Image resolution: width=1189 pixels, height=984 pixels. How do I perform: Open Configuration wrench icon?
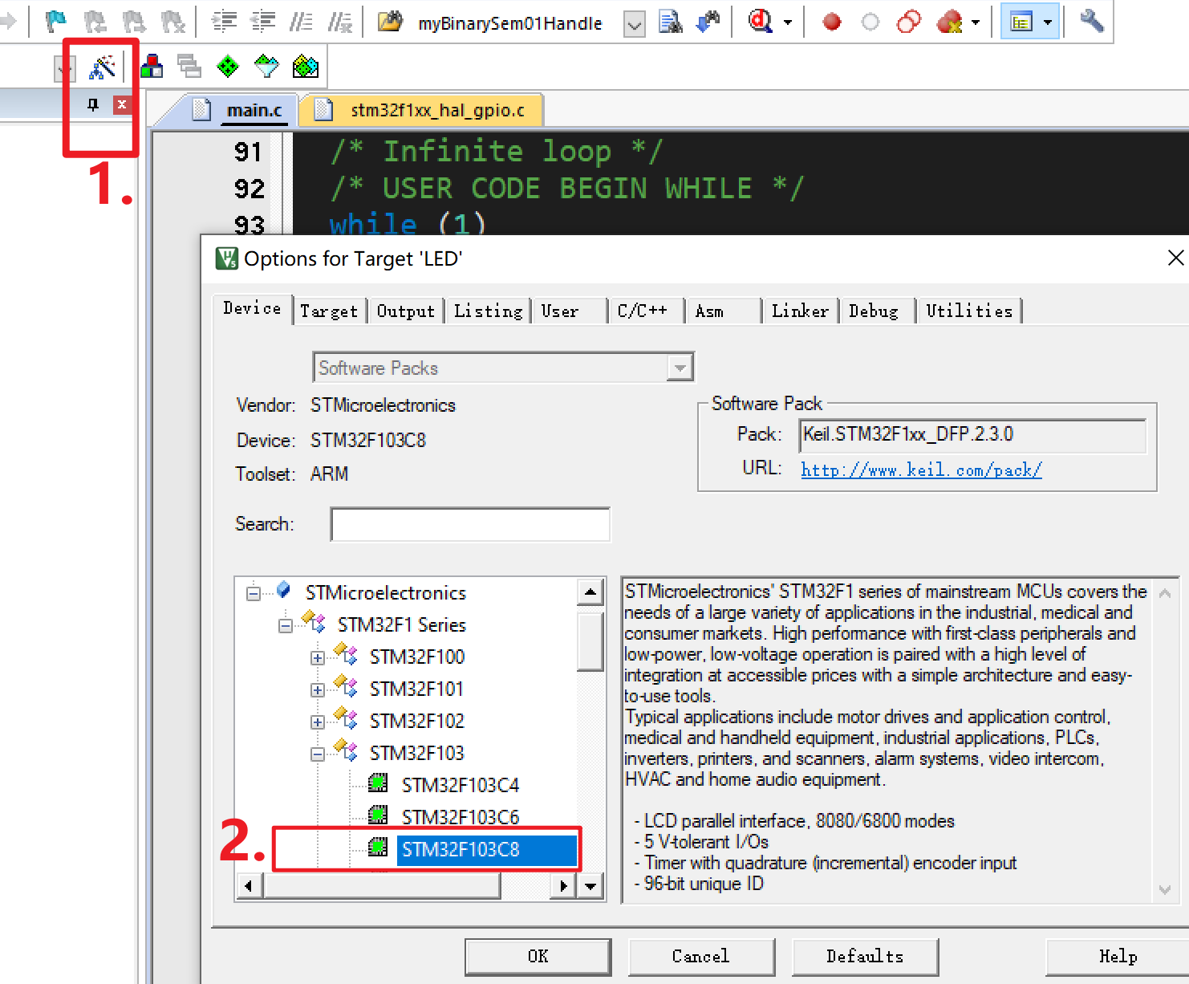tap(1092, 20)
